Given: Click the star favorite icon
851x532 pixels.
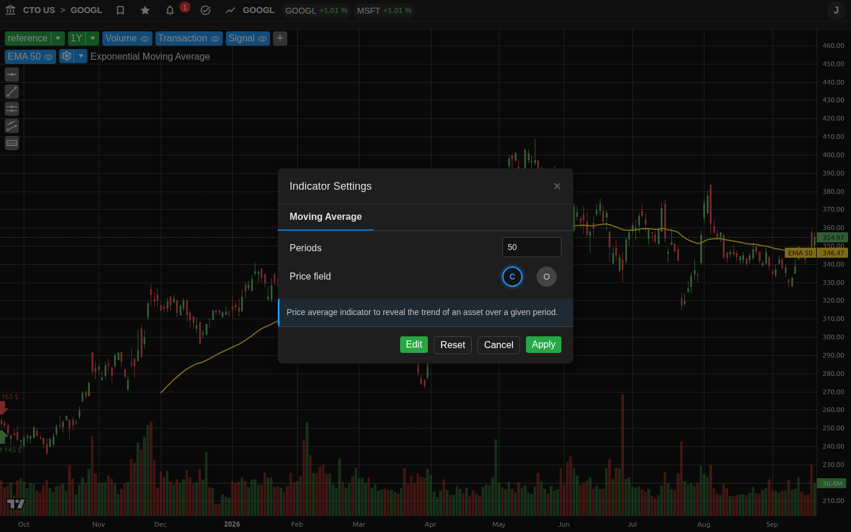Looking at the screenshot, I should tap(145, 10).
